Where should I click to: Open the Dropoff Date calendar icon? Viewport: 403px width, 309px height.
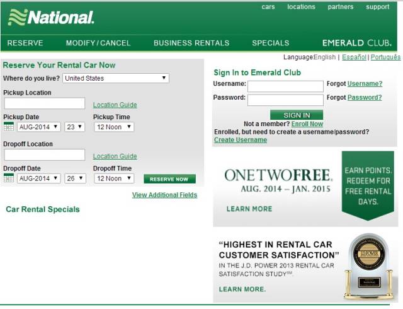[9, 178]
